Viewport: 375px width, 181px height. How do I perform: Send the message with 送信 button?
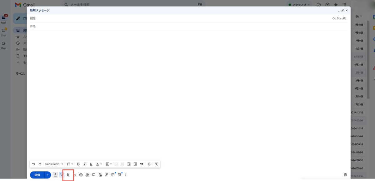click(37, 175)
